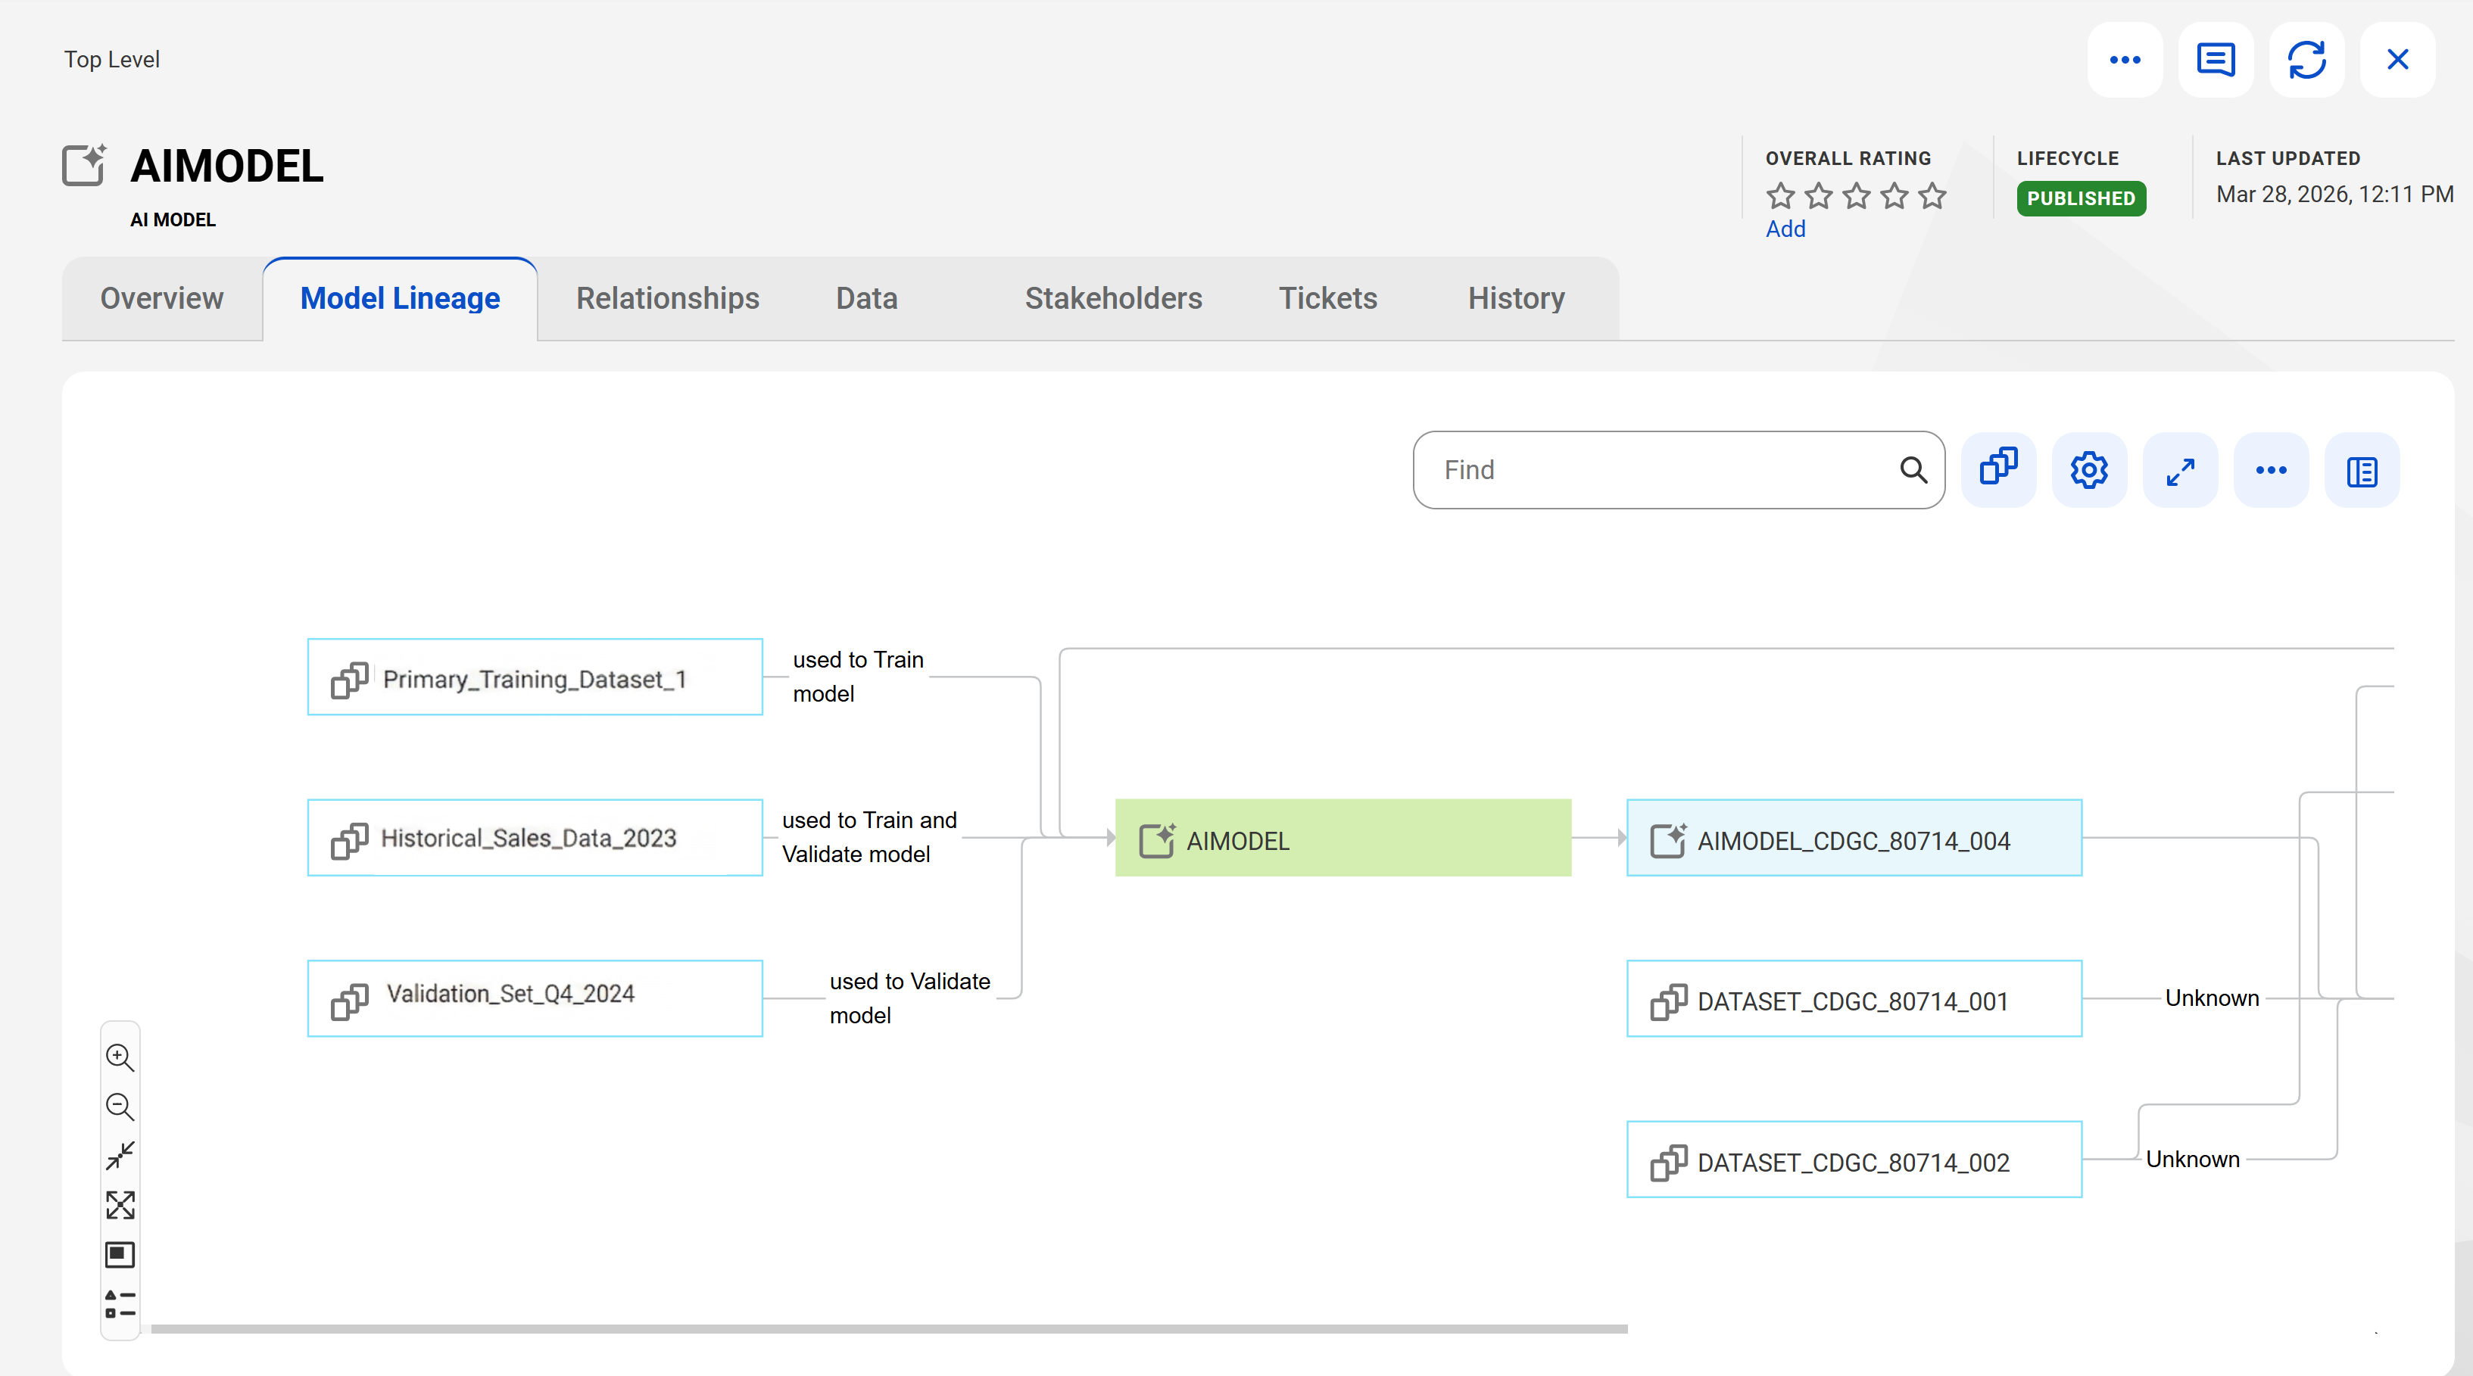The image size is (2473, 1376).
Task: Open the top more-actions ellipsis menu
Action: (2125, 60)
